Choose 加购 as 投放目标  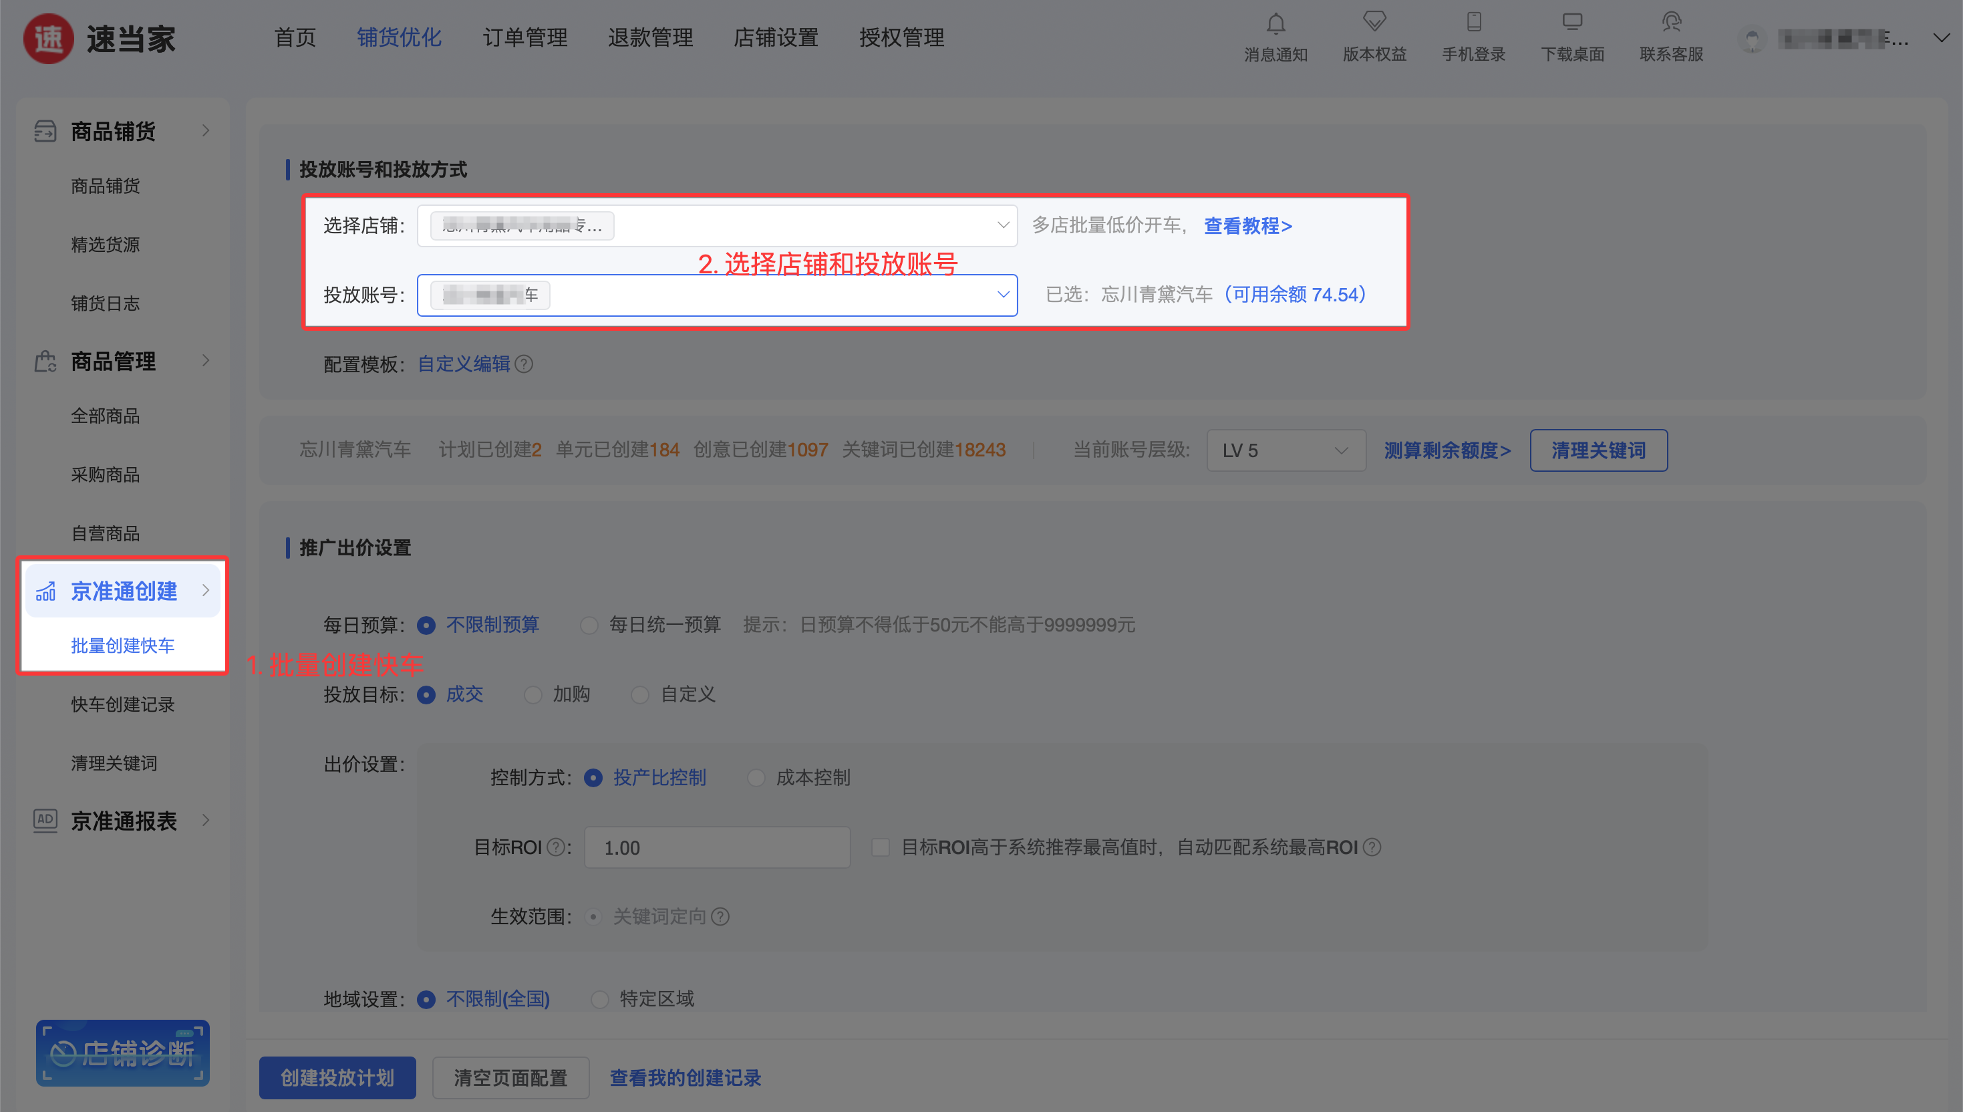coord(533,695)
